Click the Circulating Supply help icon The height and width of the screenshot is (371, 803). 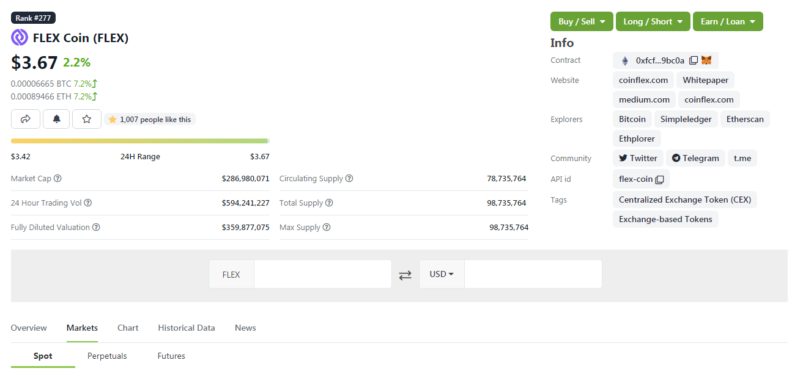point(349,179)
